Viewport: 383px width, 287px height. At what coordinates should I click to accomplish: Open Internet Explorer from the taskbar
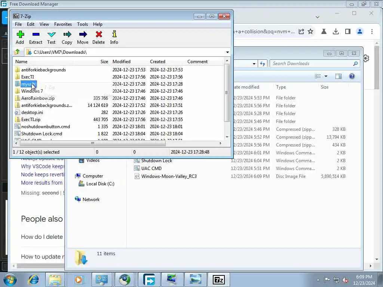33,280
